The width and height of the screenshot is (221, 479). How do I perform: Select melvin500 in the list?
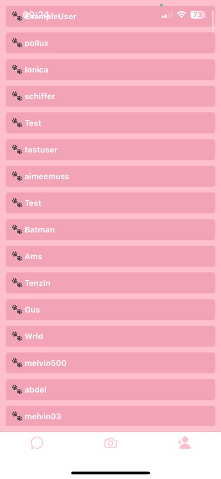click(x=110, y=363)
